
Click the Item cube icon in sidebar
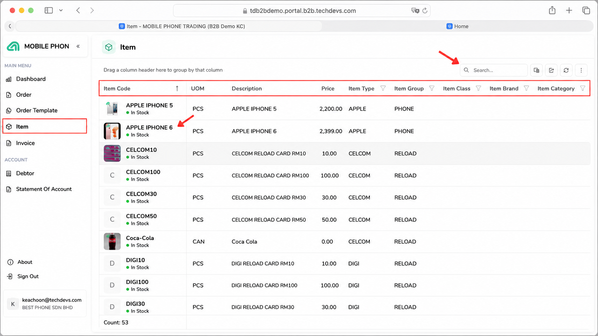9,127
